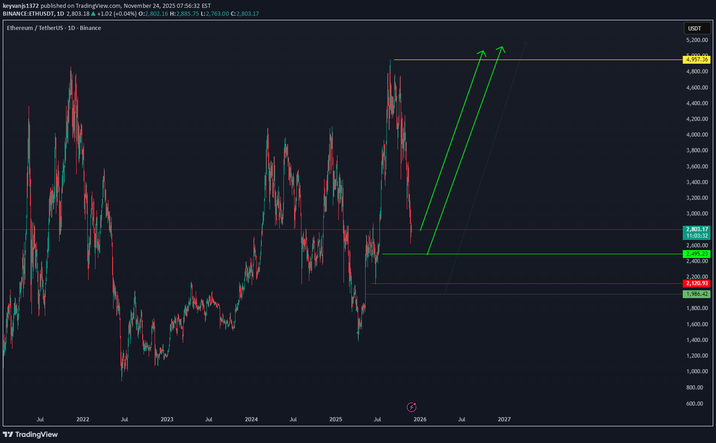
Task: Click the purple lightning event marker icon
Action: [x=411, y=407]
